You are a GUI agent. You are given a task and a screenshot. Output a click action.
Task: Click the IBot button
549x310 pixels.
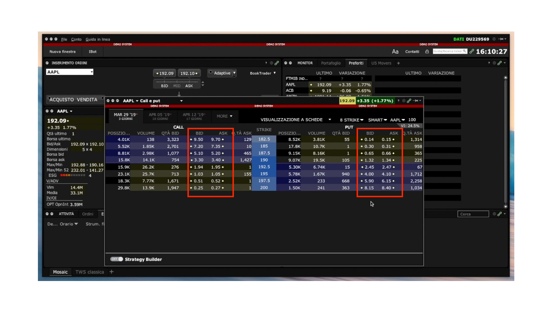[x=93, y=52]
